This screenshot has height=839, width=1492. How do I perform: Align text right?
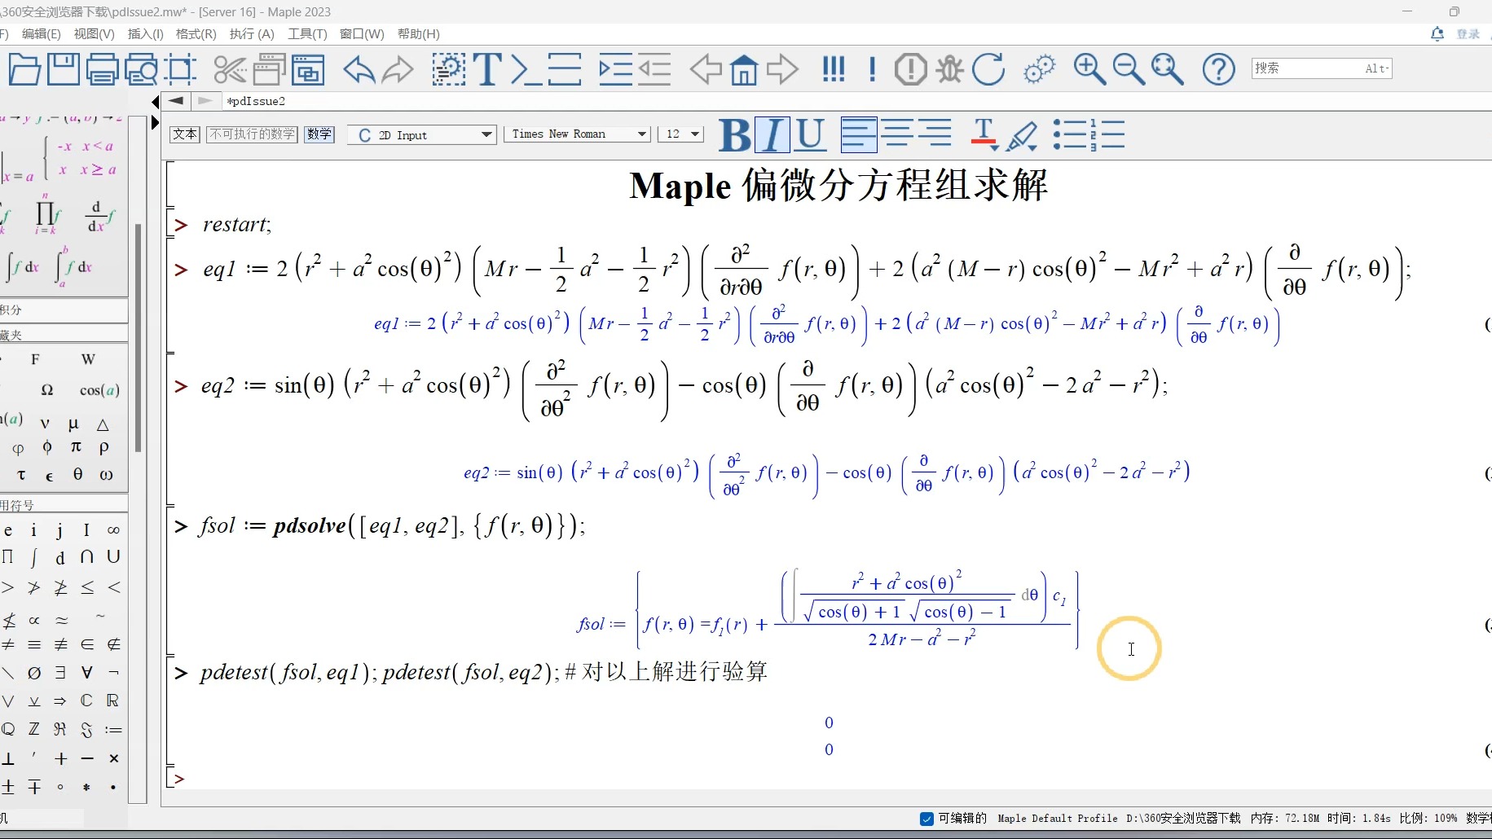click(934, 134)
